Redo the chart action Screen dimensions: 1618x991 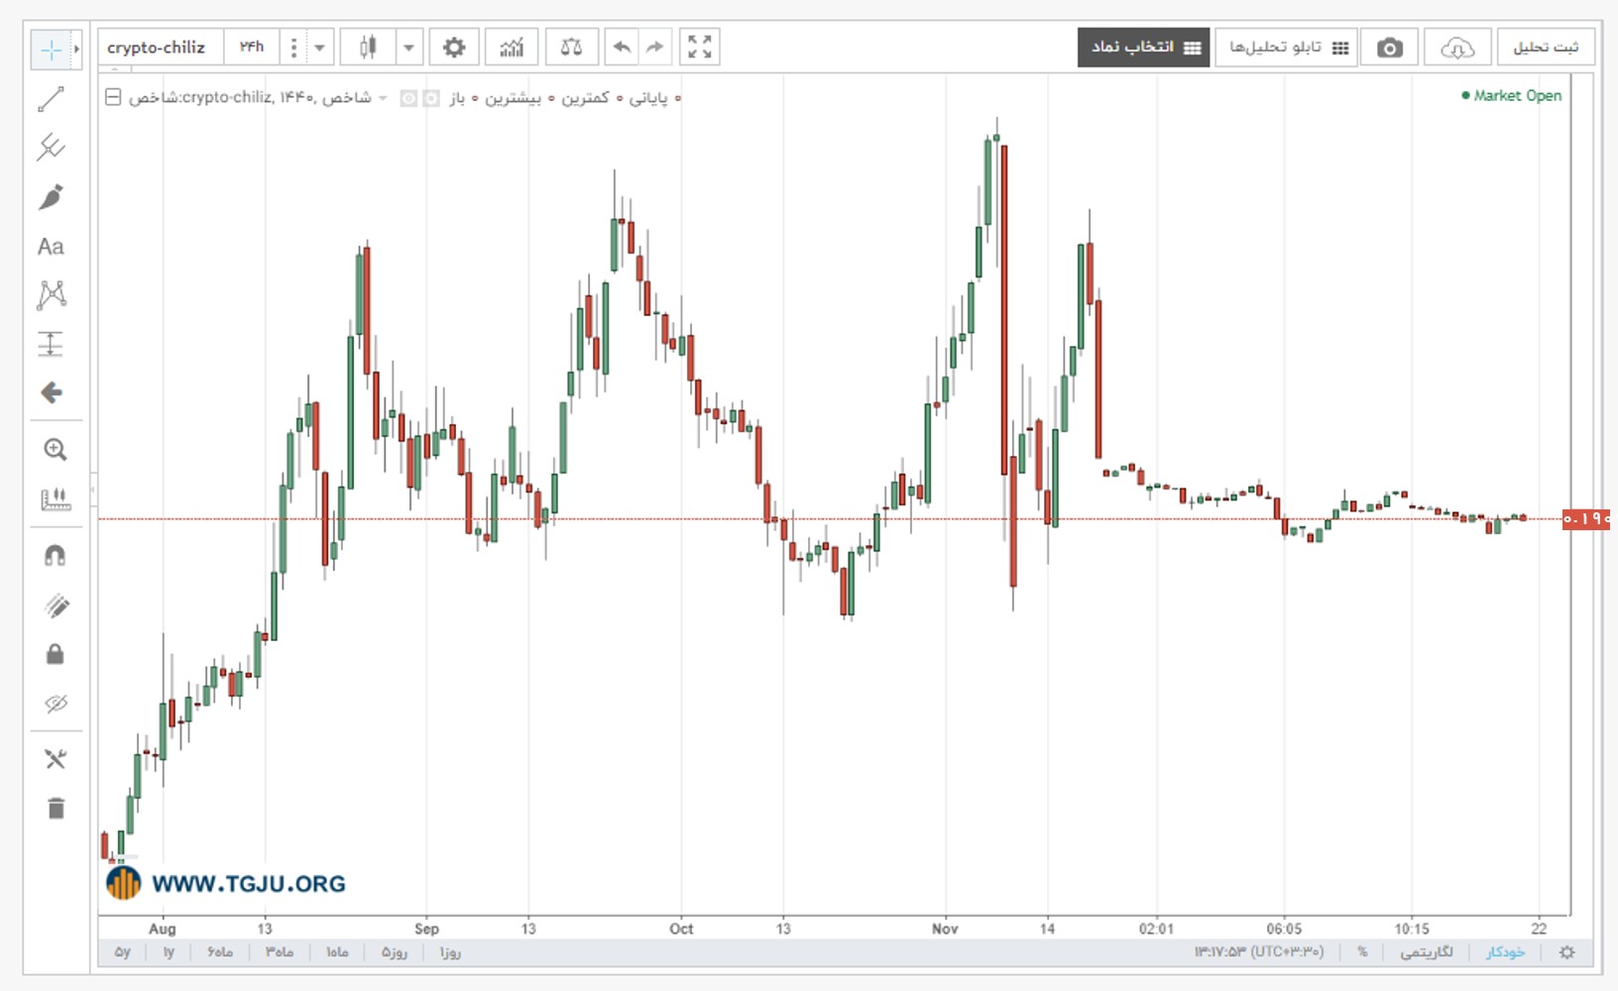[x=654, y=48]
